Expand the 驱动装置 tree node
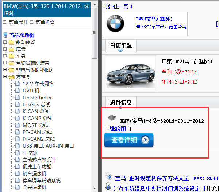219x192 pixels. (5, 42)
